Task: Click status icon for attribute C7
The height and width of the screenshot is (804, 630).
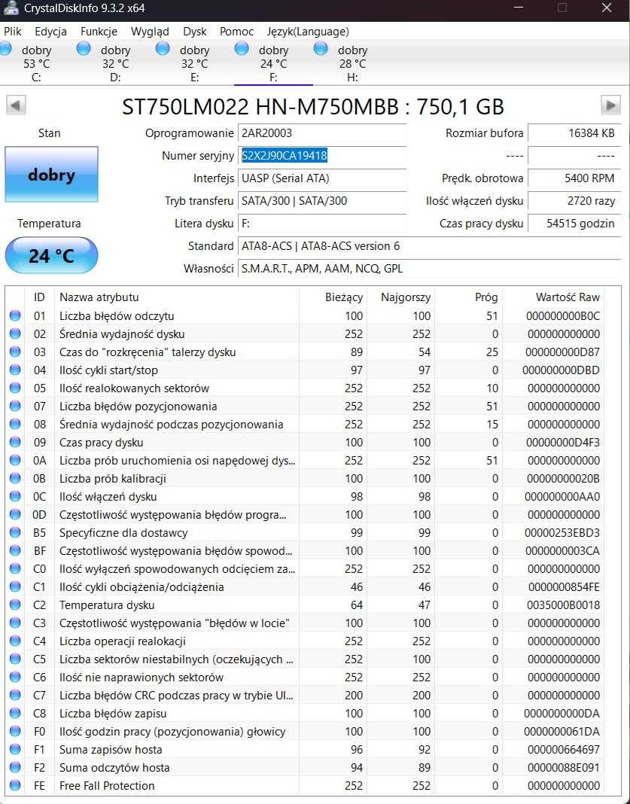Action: (15, 695)
